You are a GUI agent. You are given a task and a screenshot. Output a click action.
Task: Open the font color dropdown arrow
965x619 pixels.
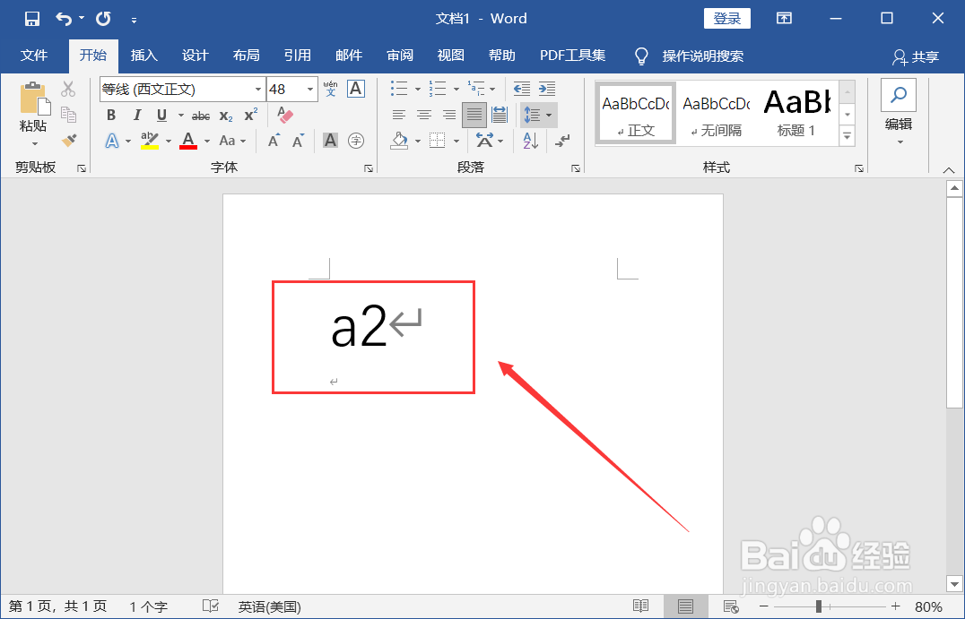[207, 142]
